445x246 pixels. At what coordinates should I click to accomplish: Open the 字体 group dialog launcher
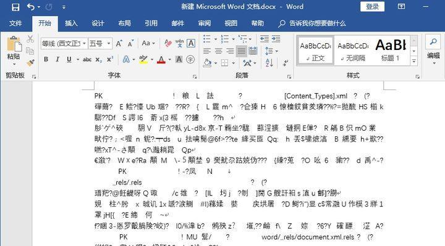195,76
